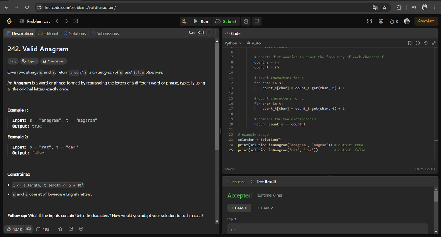Viewport: 441px width, 237px height.
Task: Click the debugger icon left of Run
Action: click(185, 21)
